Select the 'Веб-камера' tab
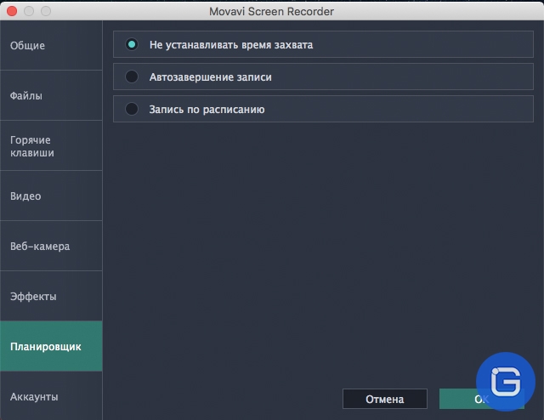This screenshot has width=544, height=420. 51,246
